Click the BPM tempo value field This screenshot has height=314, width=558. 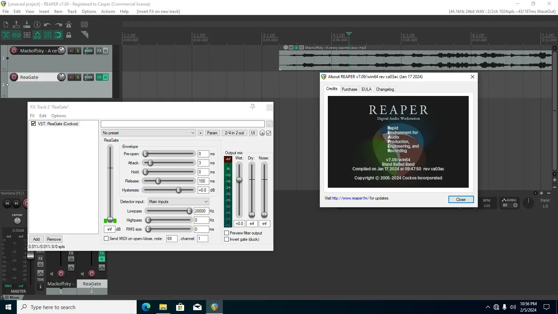click(487, 206)
